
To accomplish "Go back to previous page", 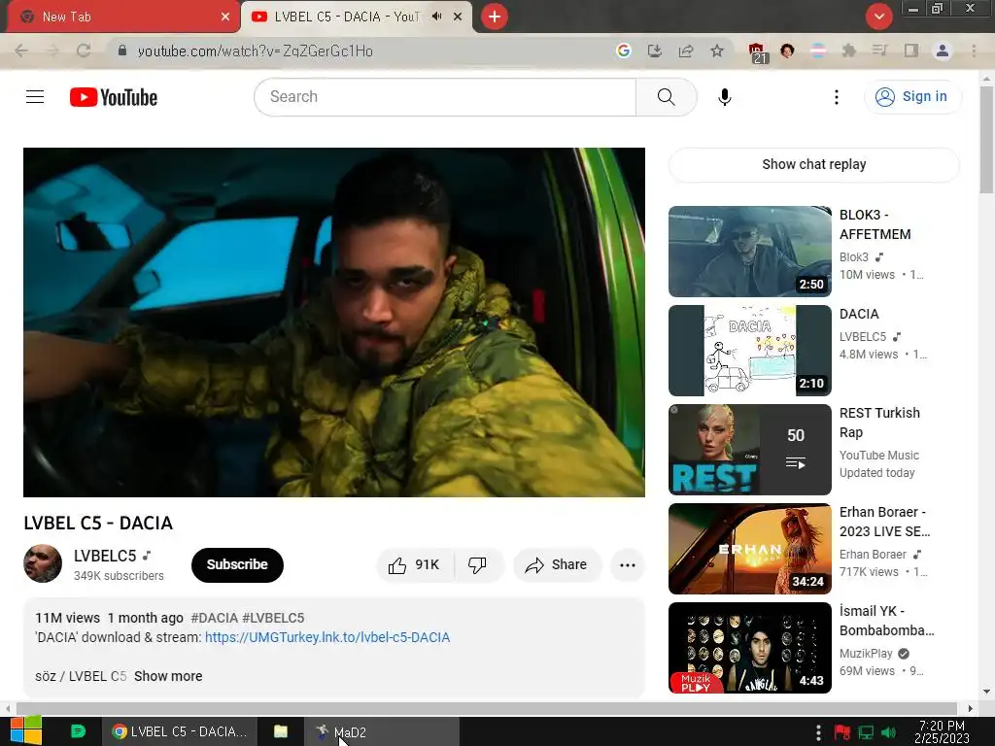I will click(x=21, y=51).
